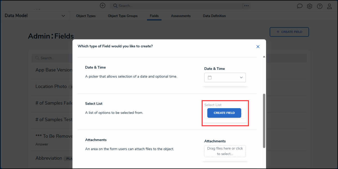Close the field type selection modal

click(258, 47)
